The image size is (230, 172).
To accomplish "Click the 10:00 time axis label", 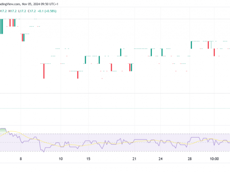I will pyautogui.click(x=214, y=159).
